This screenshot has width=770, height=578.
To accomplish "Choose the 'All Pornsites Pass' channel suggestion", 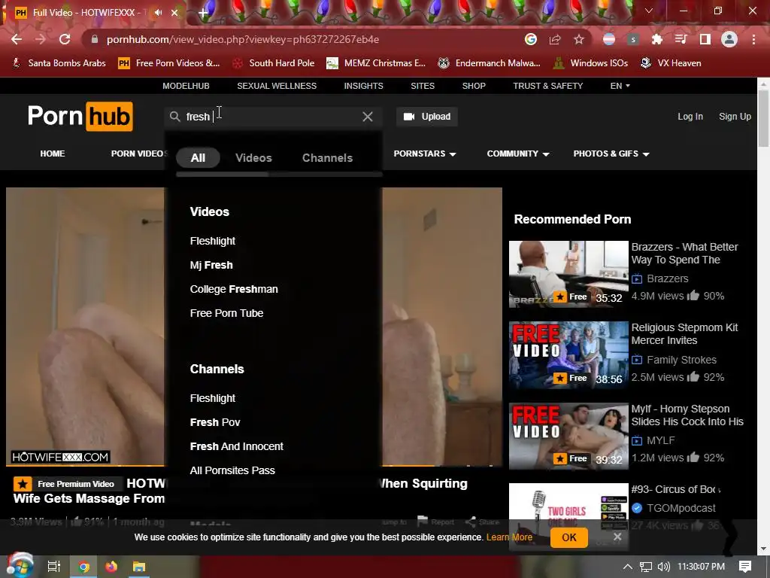I will pyautogui.click(x=232, y=470).
